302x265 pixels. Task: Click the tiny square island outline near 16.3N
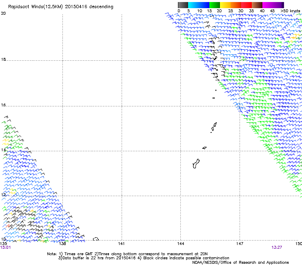click(x=213, y=98)
